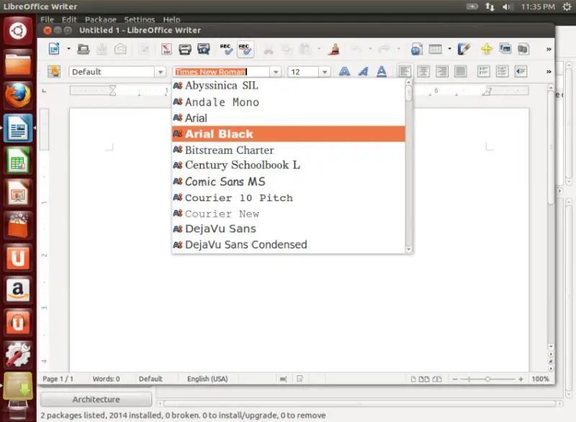Adjust the zoom slider in status bar
The width and height of the screenshot is (576, 422).
click(487, 379)
